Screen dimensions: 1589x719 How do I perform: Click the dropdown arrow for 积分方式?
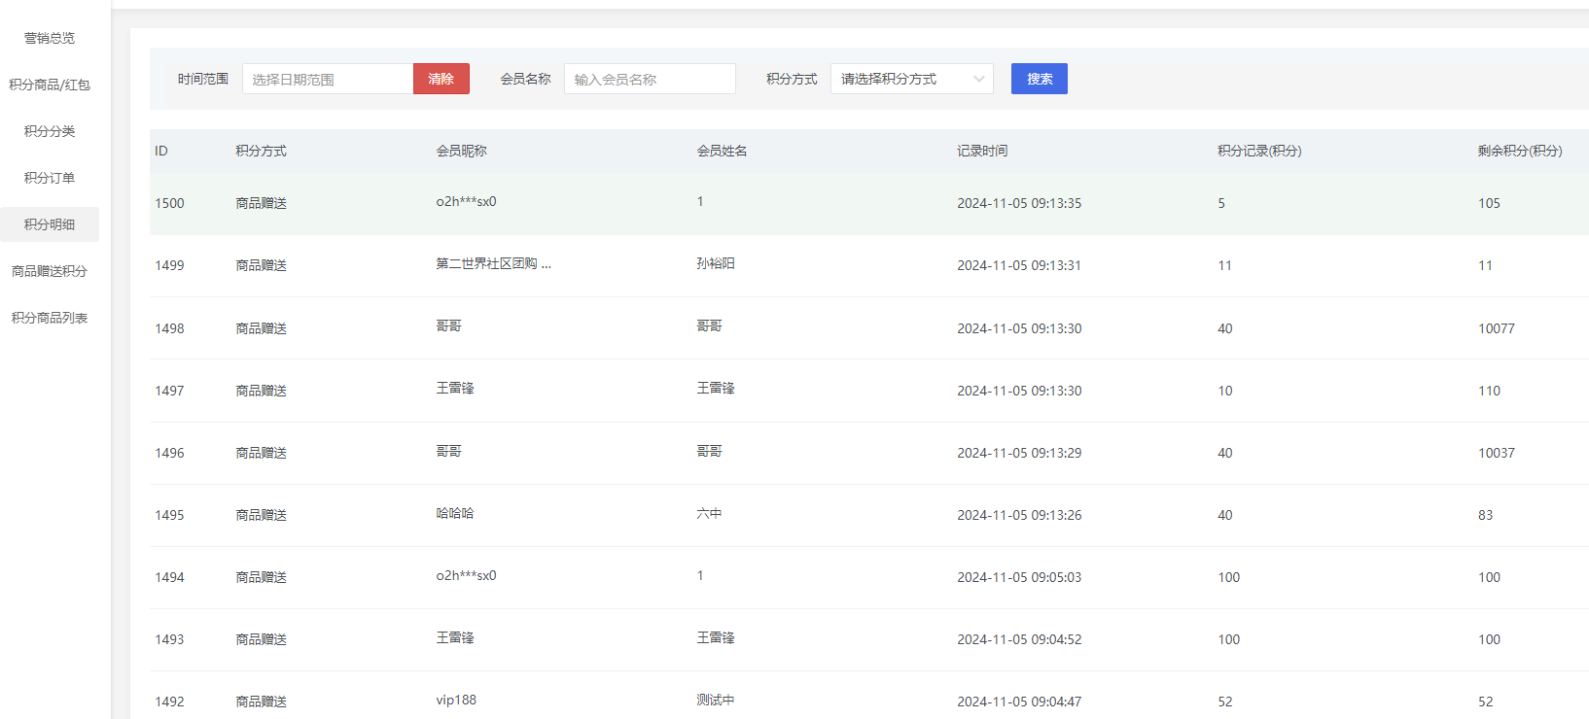tap(978, 79)
